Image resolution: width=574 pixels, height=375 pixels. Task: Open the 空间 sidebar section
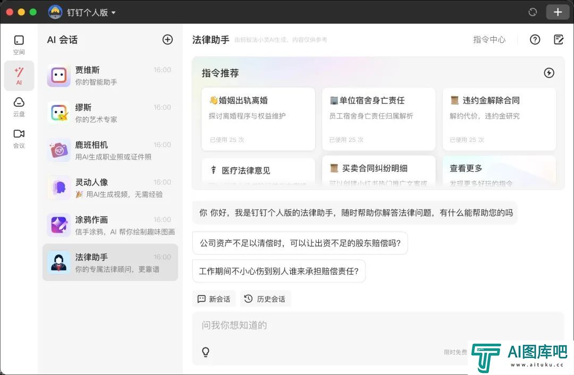tap(19, 45)
